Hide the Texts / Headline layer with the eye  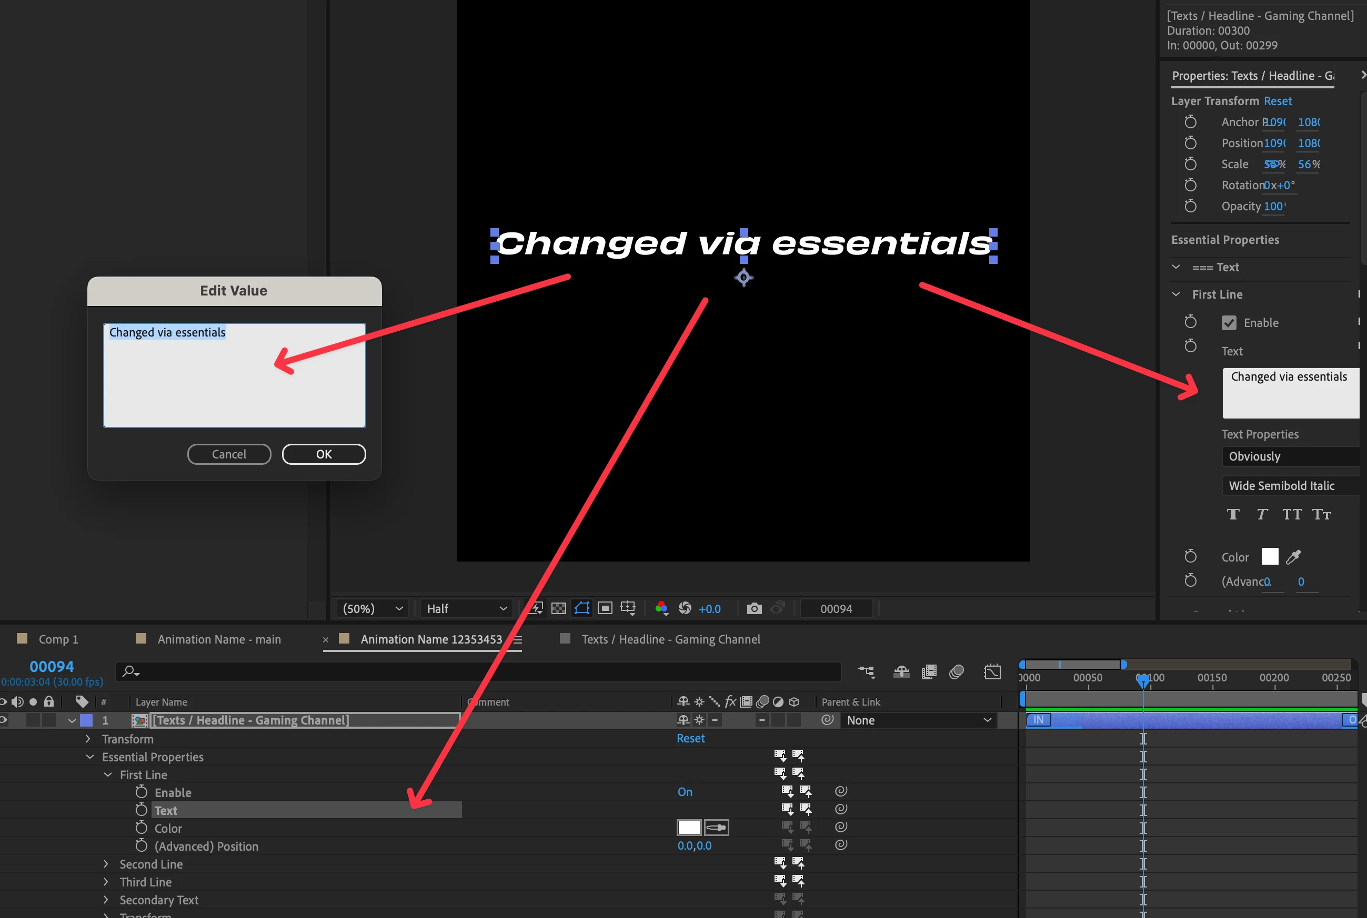pyautogui.click(x=4, y=720)
